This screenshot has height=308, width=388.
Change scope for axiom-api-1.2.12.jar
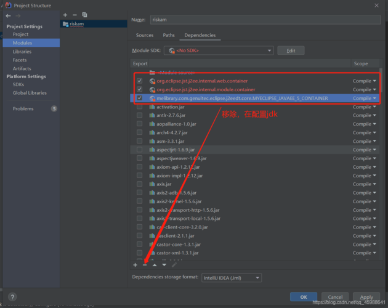click(x=364, y=167)
